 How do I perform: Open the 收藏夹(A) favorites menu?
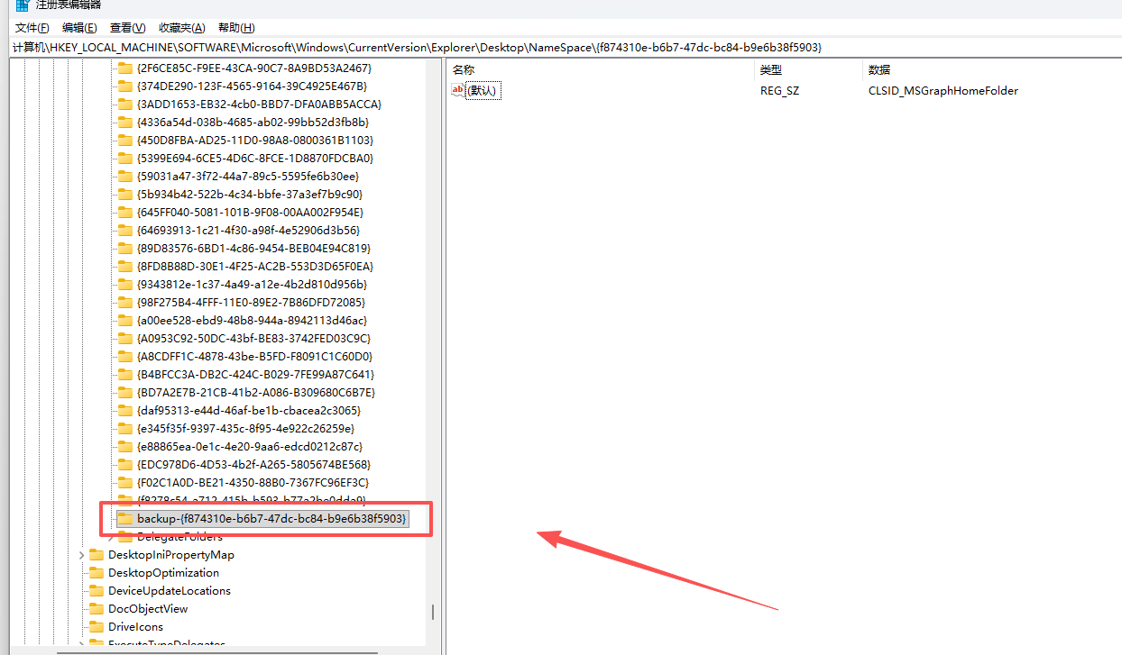click(181, 28)
